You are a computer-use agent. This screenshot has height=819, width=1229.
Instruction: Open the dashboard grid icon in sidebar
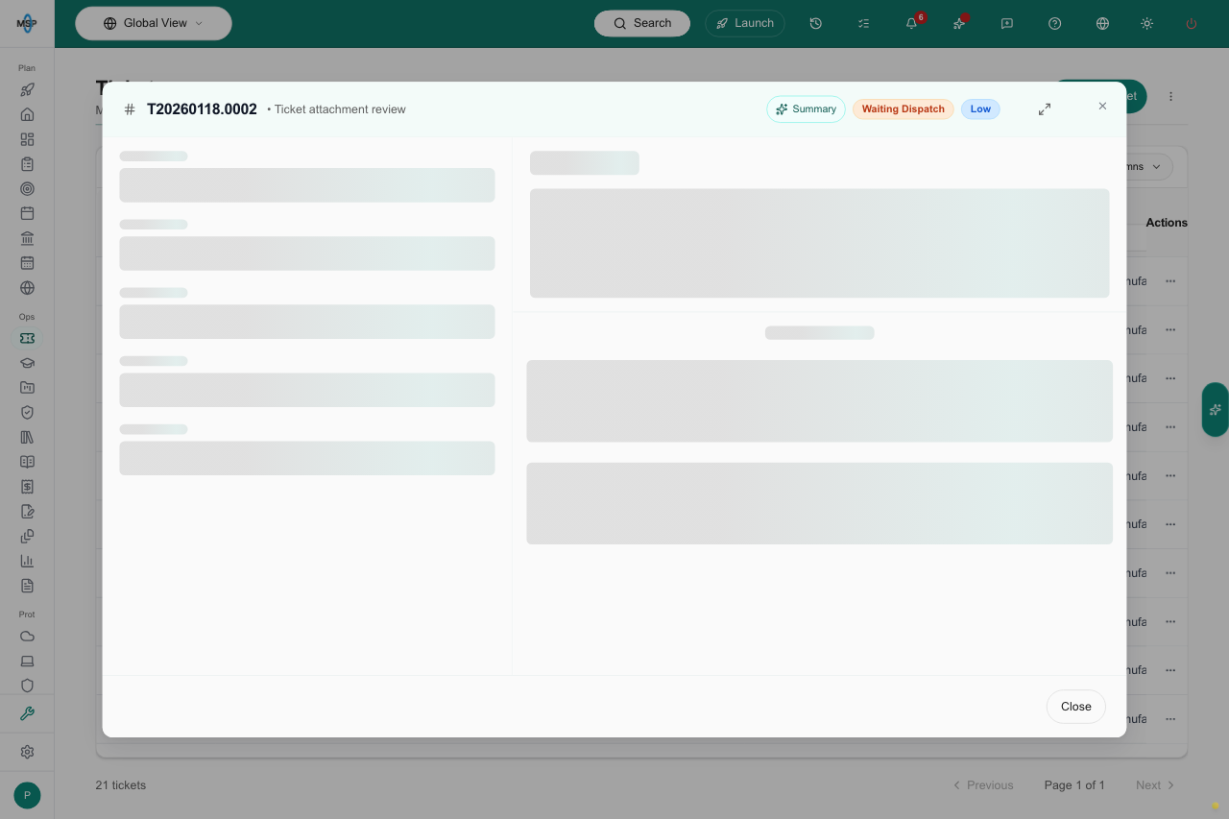27,139
